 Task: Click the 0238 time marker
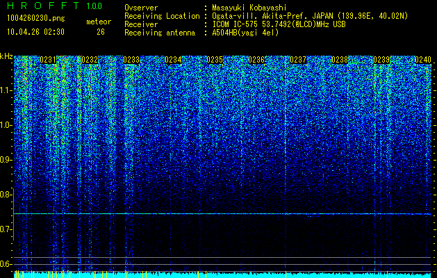point(340,60)
